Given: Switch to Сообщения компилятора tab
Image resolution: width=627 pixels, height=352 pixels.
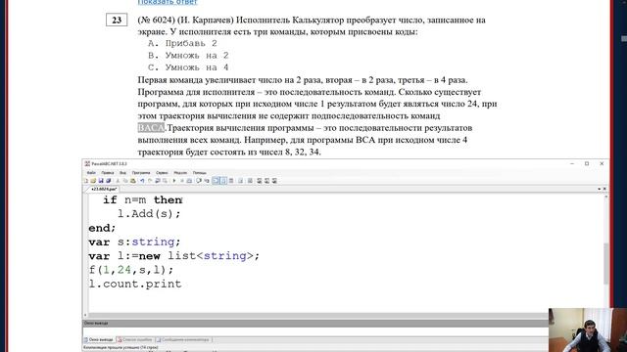Looking at the screenshot, I should [x=183, y=339].
